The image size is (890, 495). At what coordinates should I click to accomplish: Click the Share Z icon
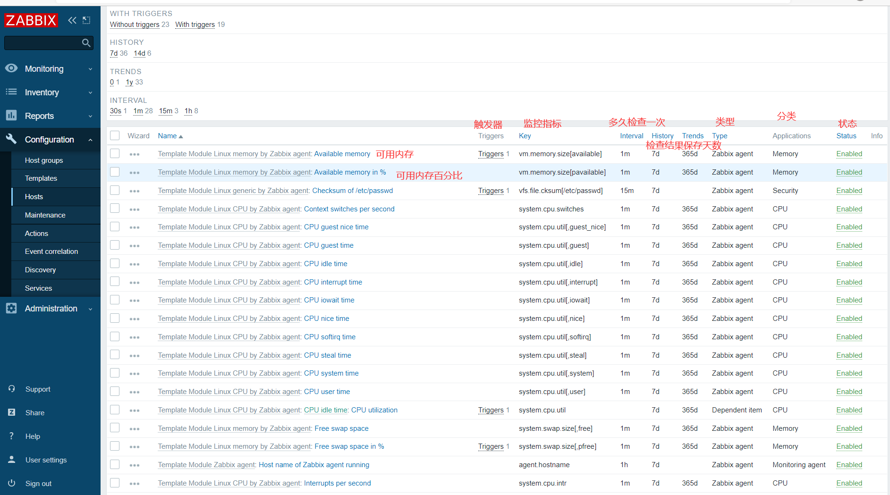click(x=12, y=412)
